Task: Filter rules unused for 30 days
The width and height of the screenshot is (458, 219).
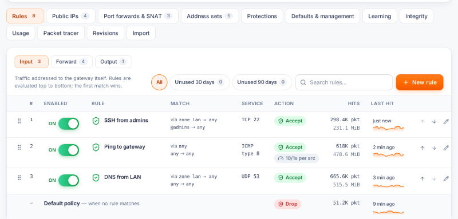Action: pos(200,82)
